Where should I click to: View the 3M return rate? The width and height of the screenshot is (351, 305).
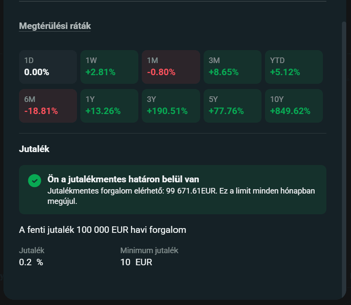(232, 67)
